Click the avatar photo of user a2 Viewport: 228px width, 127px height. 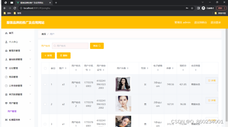pyautogui.click(x=123, y=104)
